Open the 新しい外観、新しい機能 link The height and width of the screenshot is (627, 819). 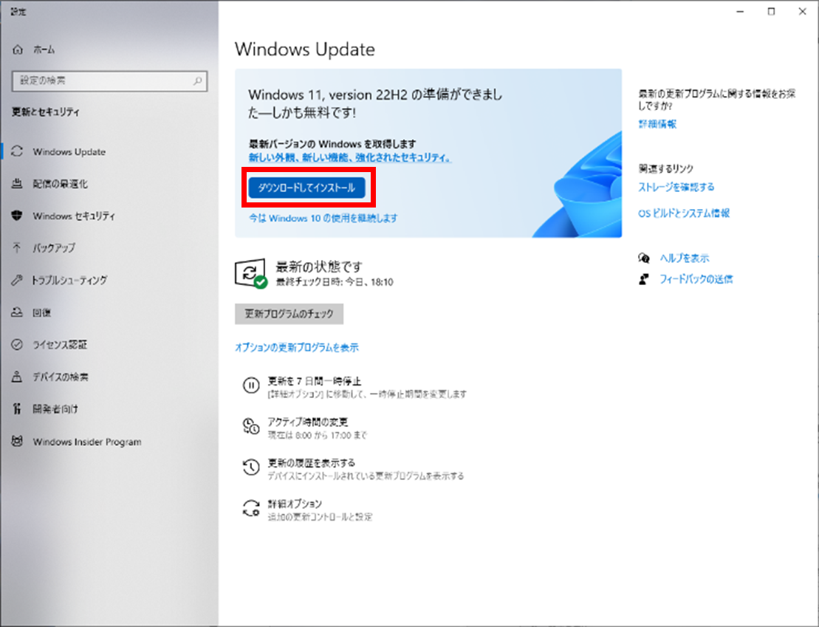(x=349, y=157)
